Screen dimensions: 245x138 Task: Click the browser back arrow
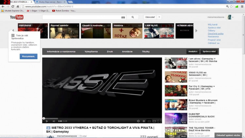coord(3,7)
